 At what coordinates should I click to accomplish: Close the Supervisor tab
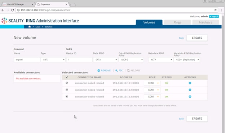[x=66, y=4]
